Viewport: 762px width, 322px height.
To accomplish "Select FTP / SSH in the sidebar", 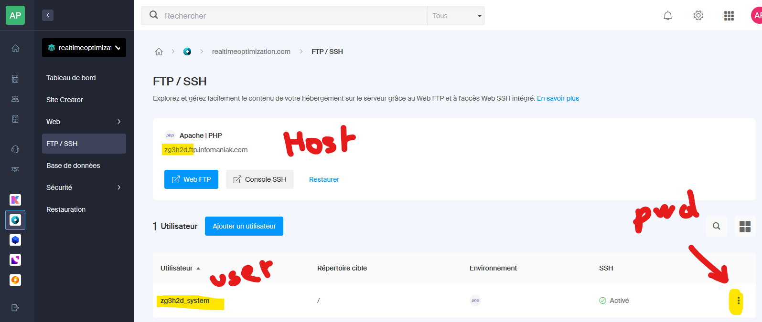I will pos(84,144).
